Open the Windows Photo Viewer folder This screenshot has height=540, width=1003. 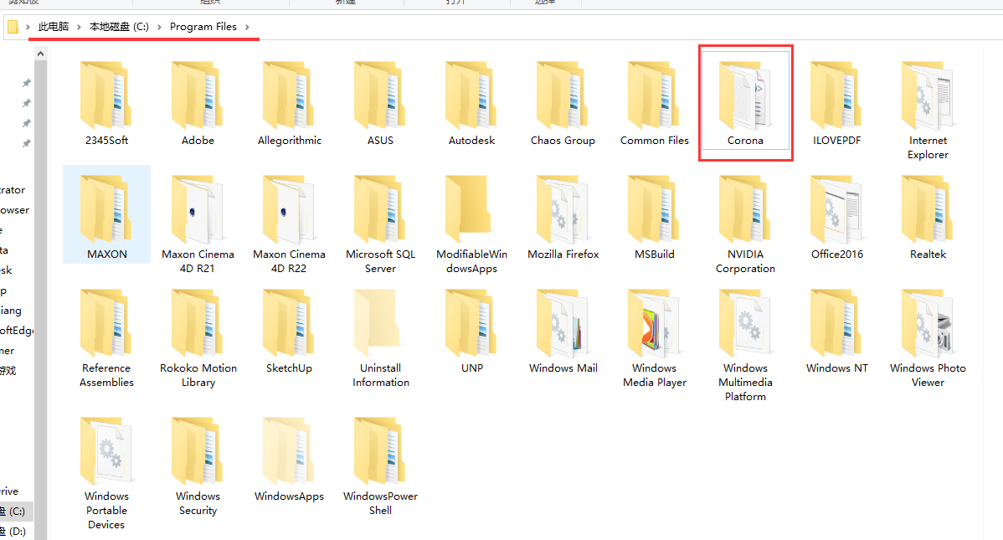pos(928,337)
